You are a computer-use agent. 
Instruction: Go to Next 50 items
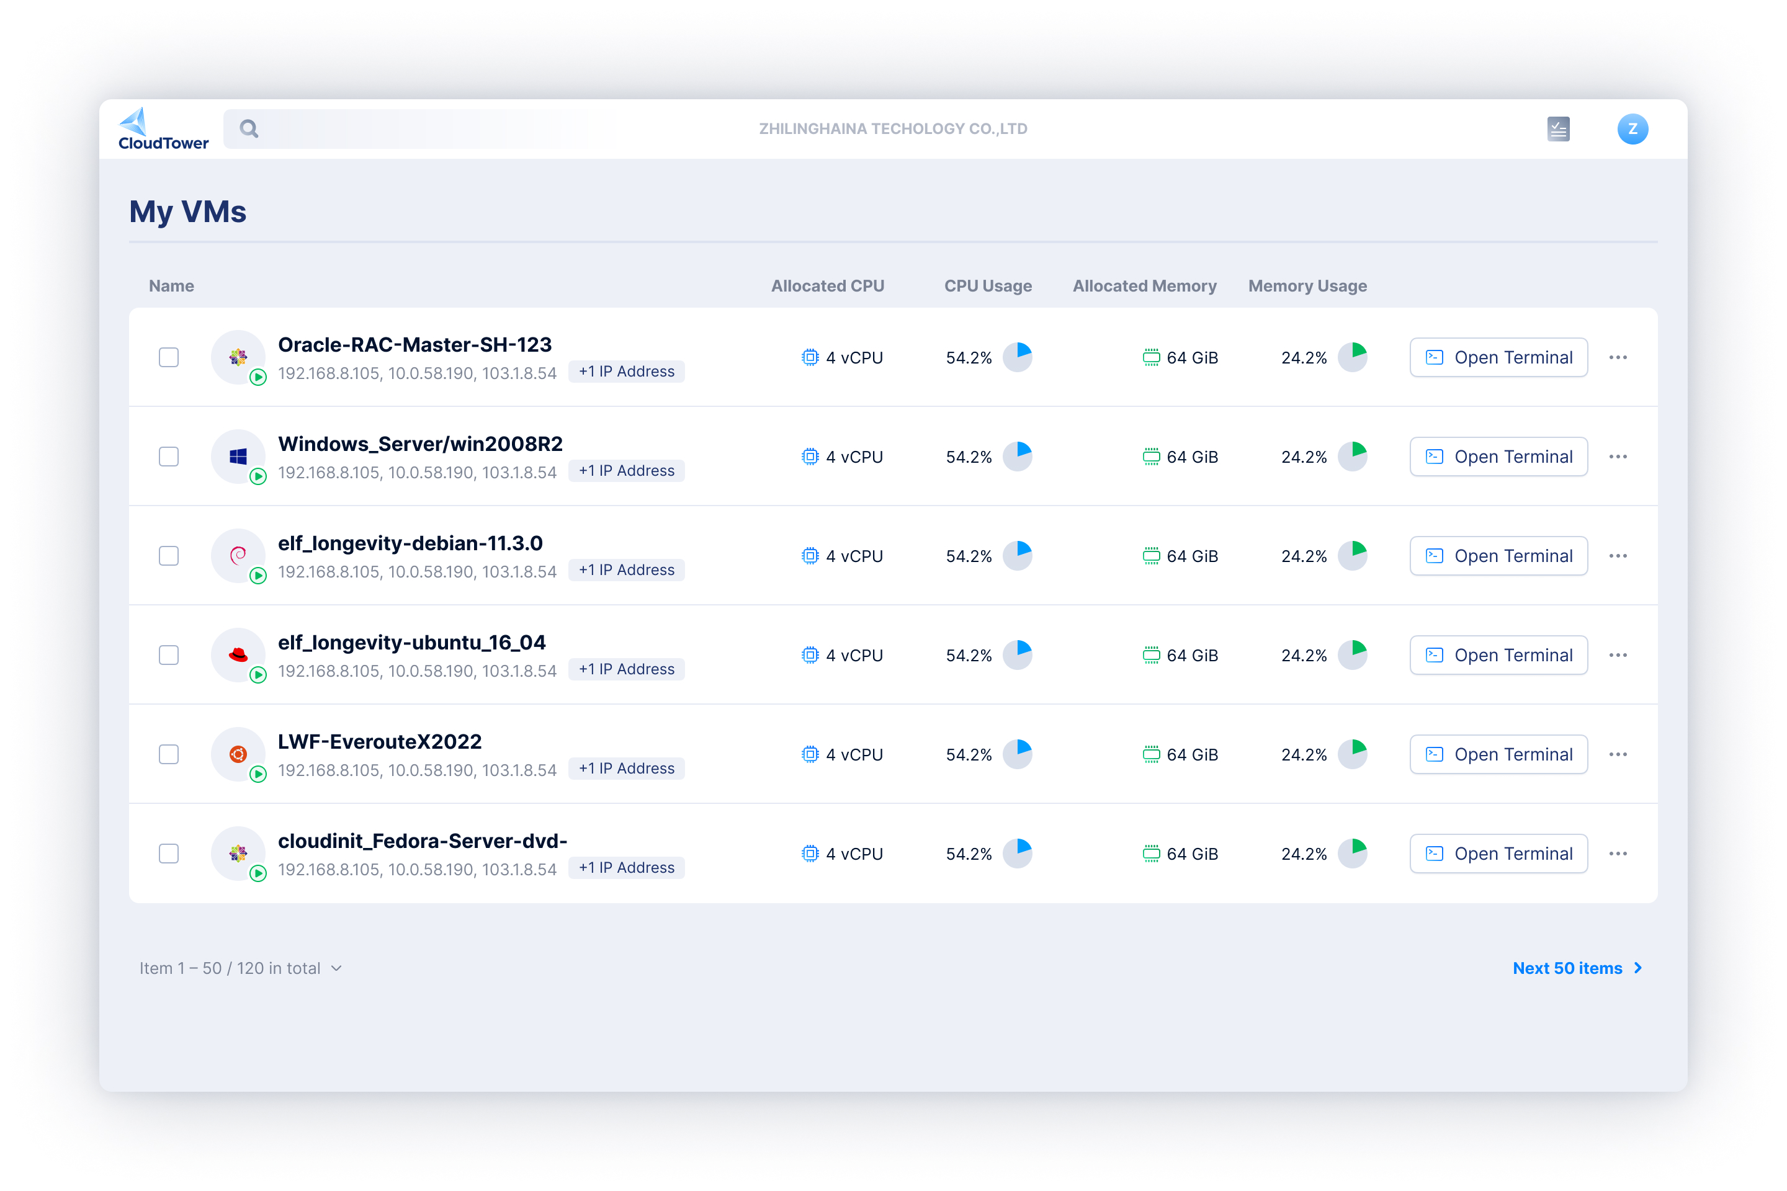coord(1578,968)
